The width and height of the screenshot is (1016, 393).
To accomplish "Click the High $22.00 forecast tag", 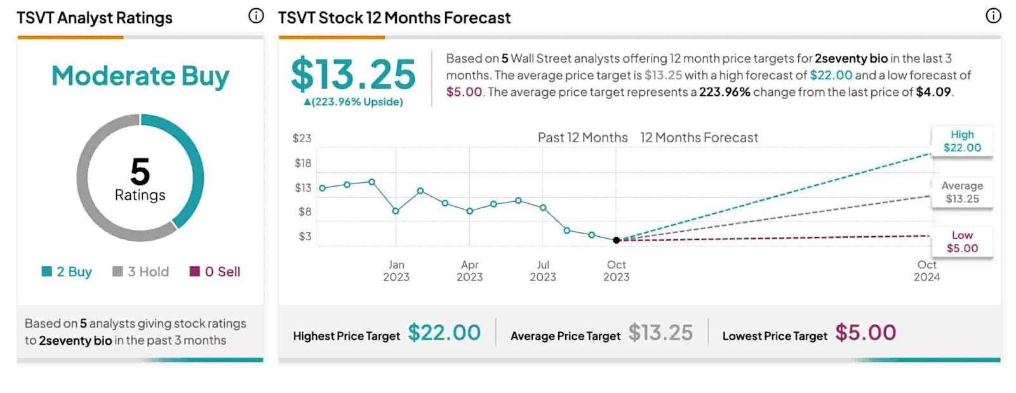I will pos(961,141).
